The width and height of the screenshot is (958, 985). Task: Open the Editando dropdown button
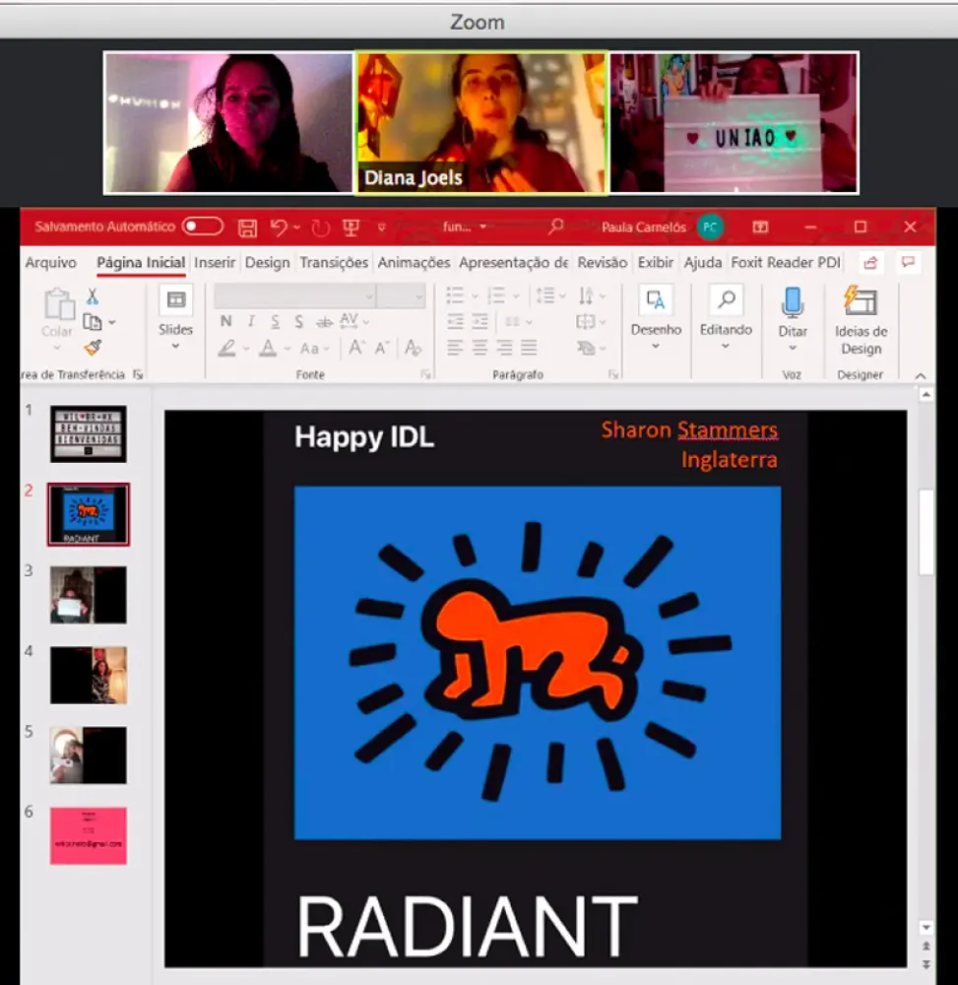point(726,318)
